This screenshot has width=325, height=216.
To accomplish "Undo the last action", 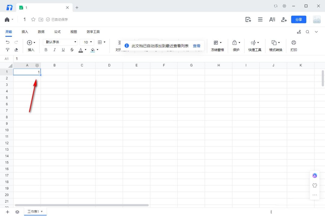I will click(x=8, y=42).
